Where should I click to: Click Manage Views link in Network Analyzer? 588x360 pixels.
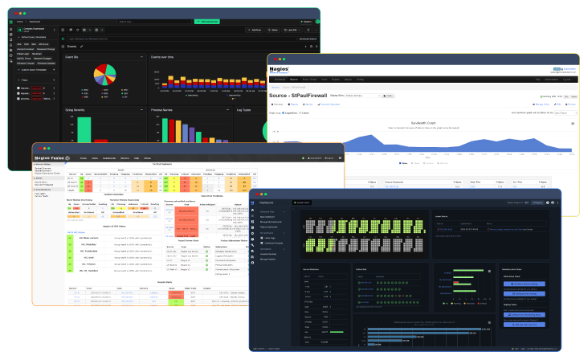pos(541,104)
